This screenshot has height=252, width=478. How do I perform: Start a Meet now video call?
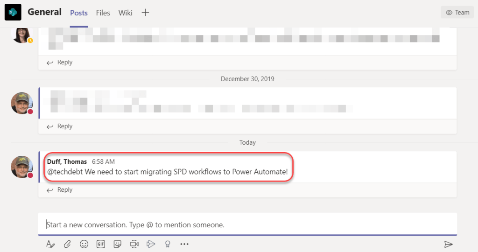[x=134, y=244]
